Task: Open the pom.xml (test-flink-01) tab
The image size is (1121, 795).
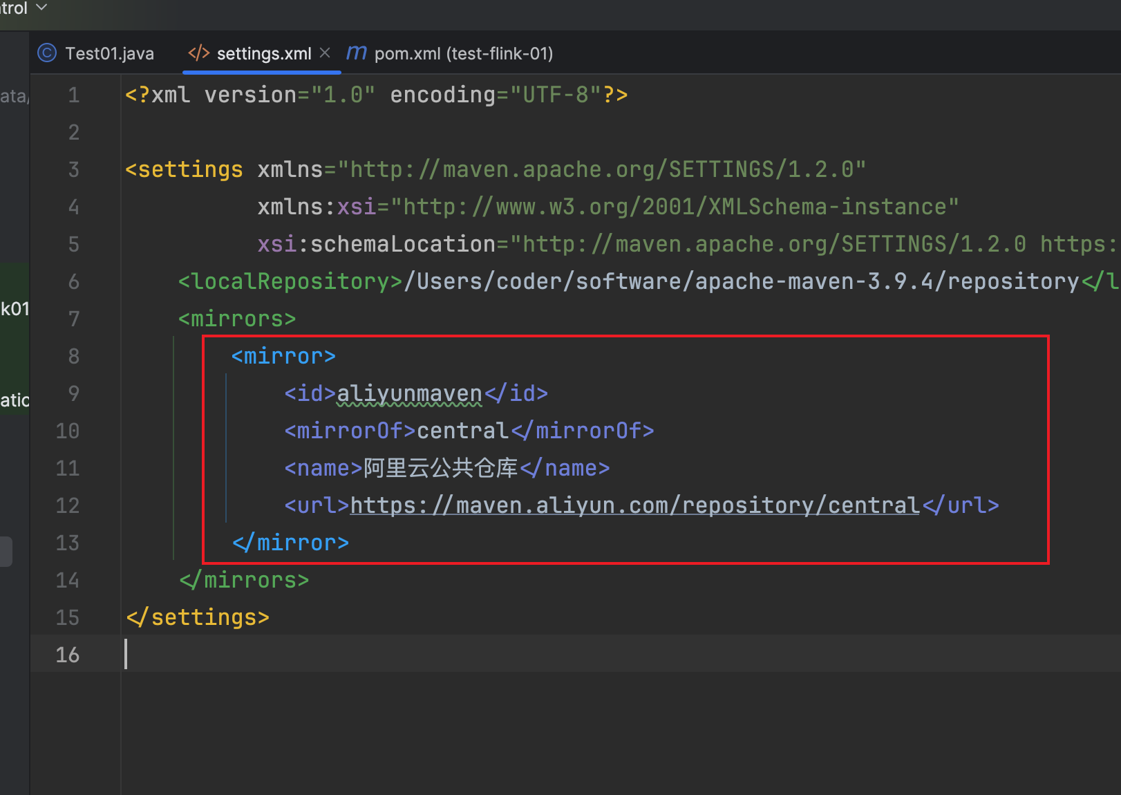Action: click(x=449, y=53)
